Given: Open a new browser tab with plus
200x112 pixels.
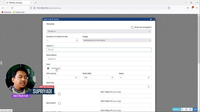Looking at the screenshot, I should pyautogui.click(x=36, y=3).
